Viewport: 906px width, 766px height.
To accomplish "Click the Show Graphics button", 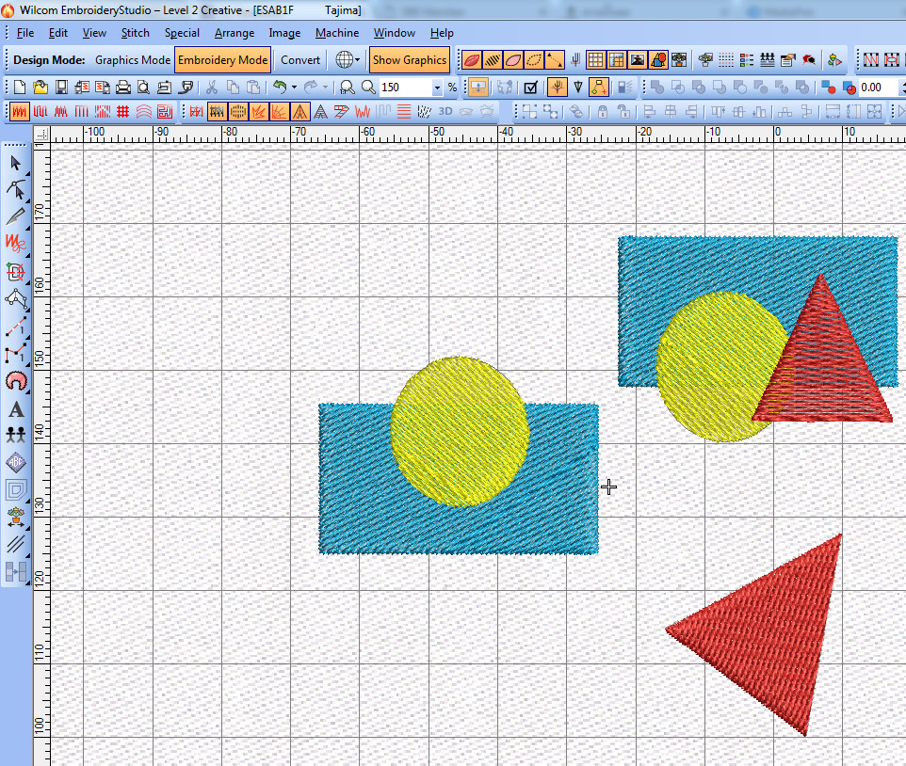I will [x=409, y=60].
